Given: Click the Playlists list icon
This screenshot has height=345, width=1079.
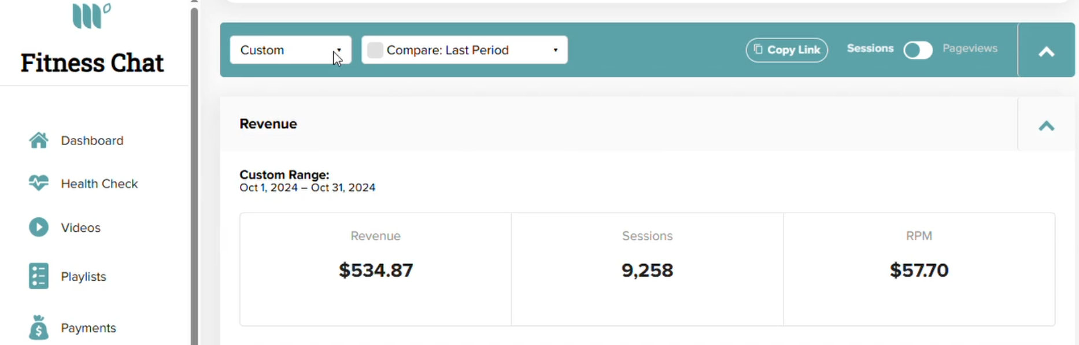Looking at the screenshot, I should (x=39, y=276).
